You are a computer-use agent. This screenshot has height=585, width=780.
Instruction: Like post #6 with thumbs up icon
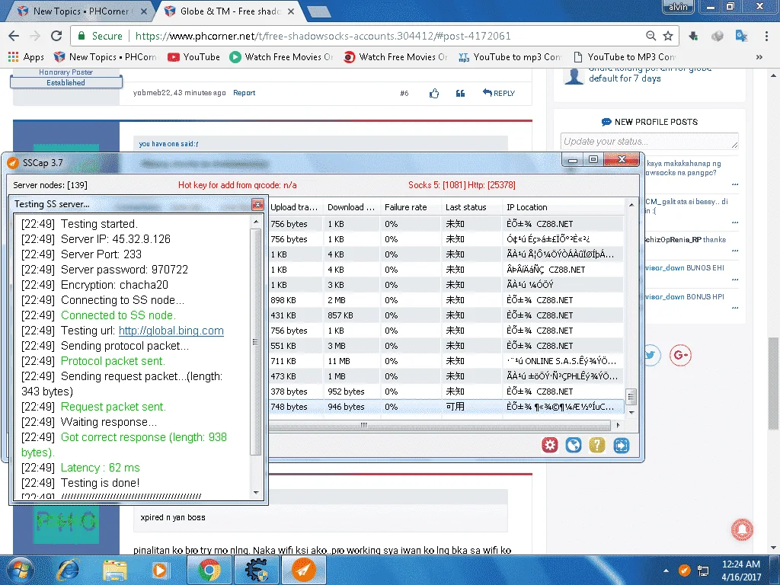pos(434,93)
